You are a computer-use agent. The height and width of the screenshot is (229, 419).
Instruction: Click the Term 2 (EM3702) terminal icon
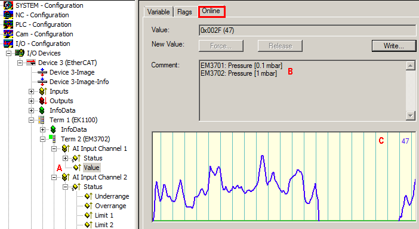pyautogui.click(x=53, y=139)
